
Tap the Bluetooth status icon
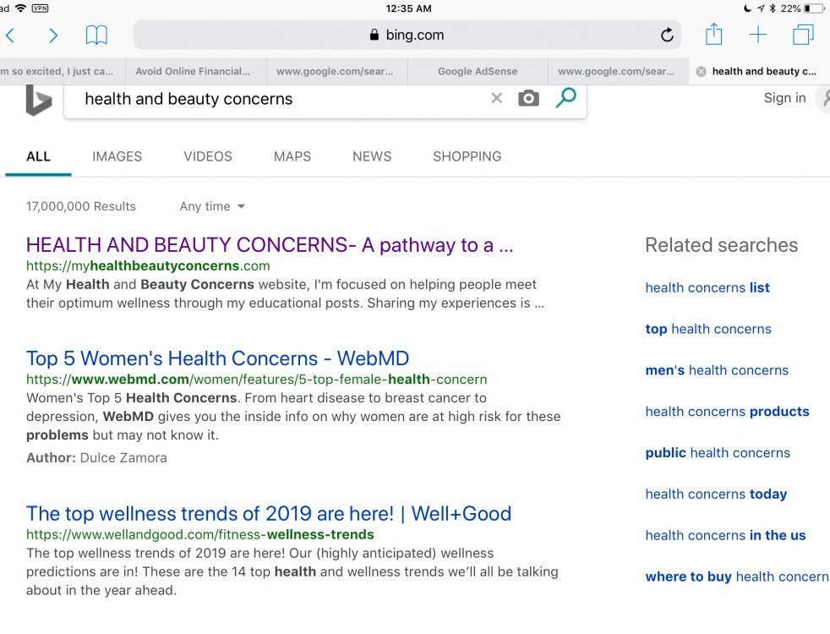(x=773, y=8)
